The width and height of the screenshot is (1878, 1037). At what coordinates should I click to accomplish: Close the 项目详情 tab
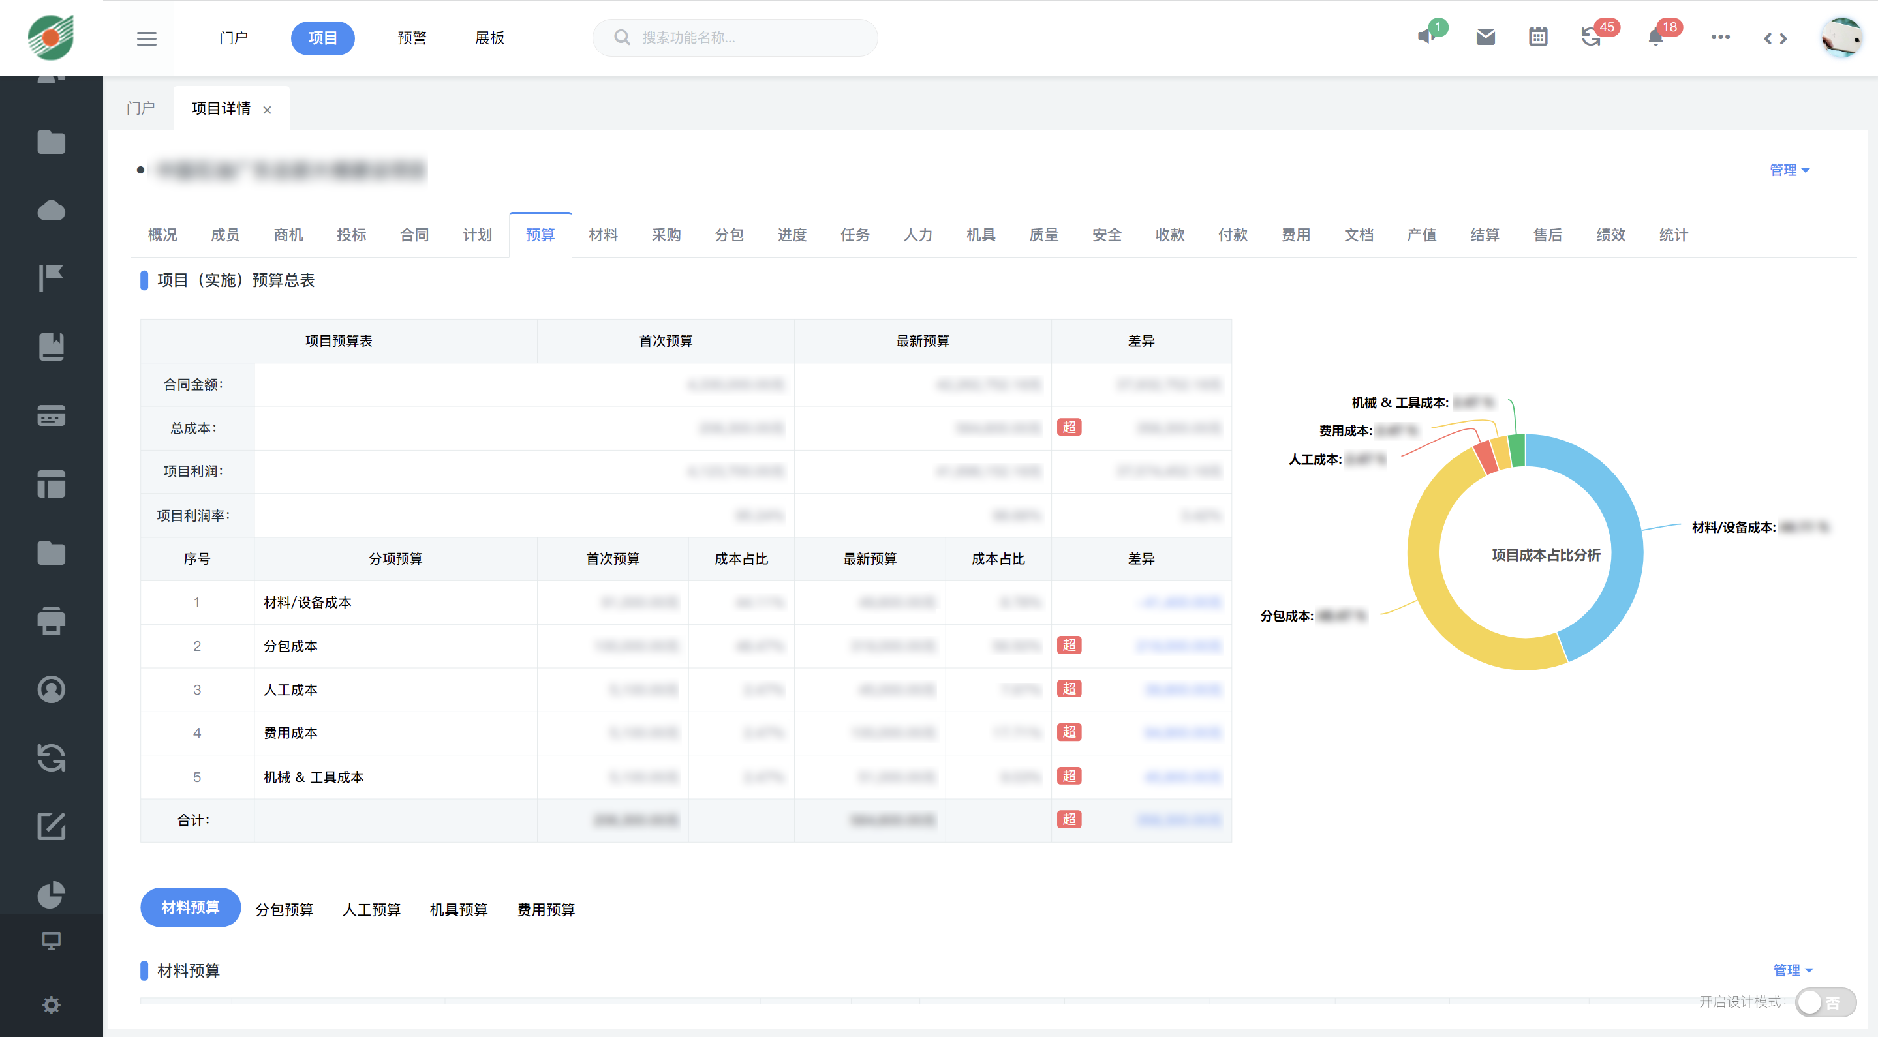[268, 110]
